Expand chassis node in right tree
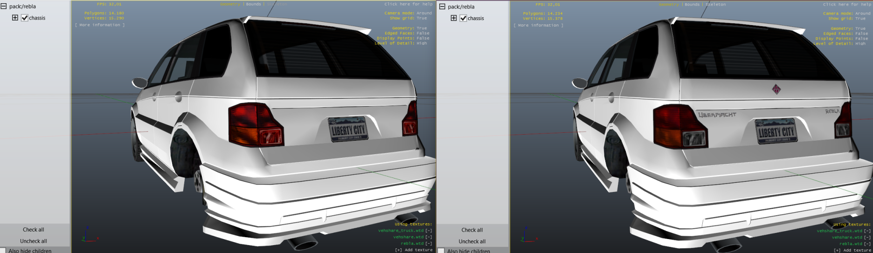The image size is (873, 253). click(x=453, y=18)
